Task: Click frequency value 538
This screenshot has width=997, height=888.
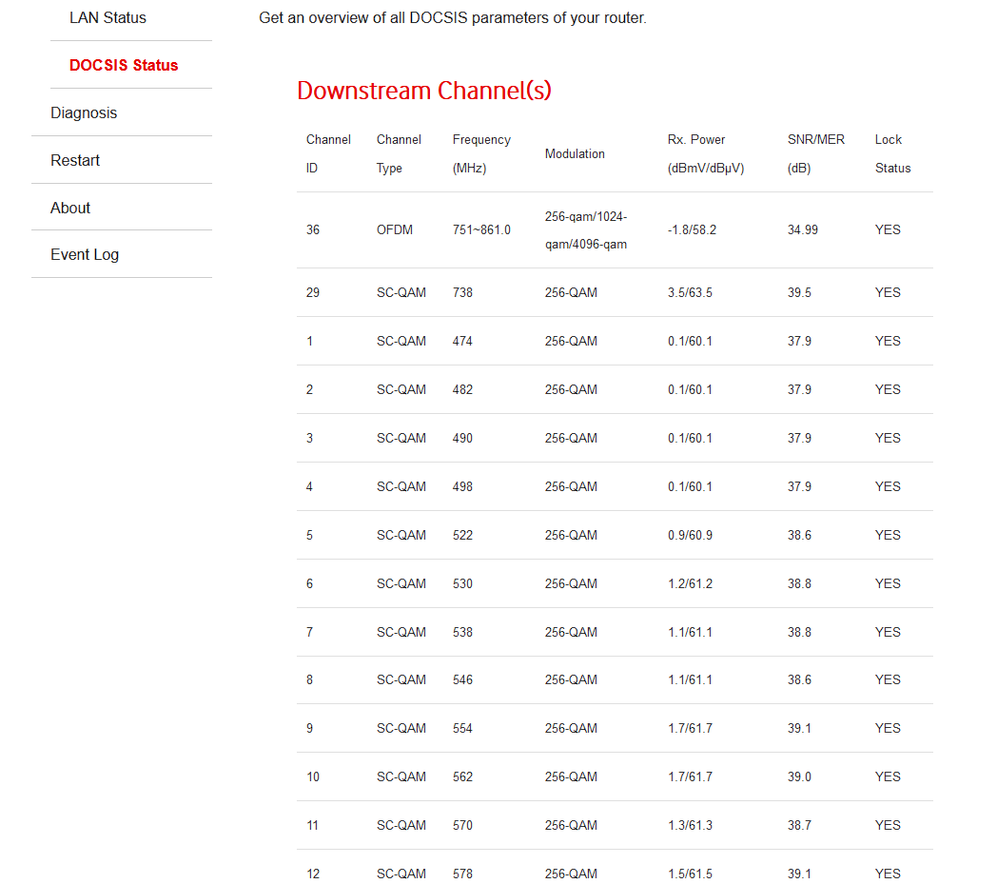Action: (462, 632)
